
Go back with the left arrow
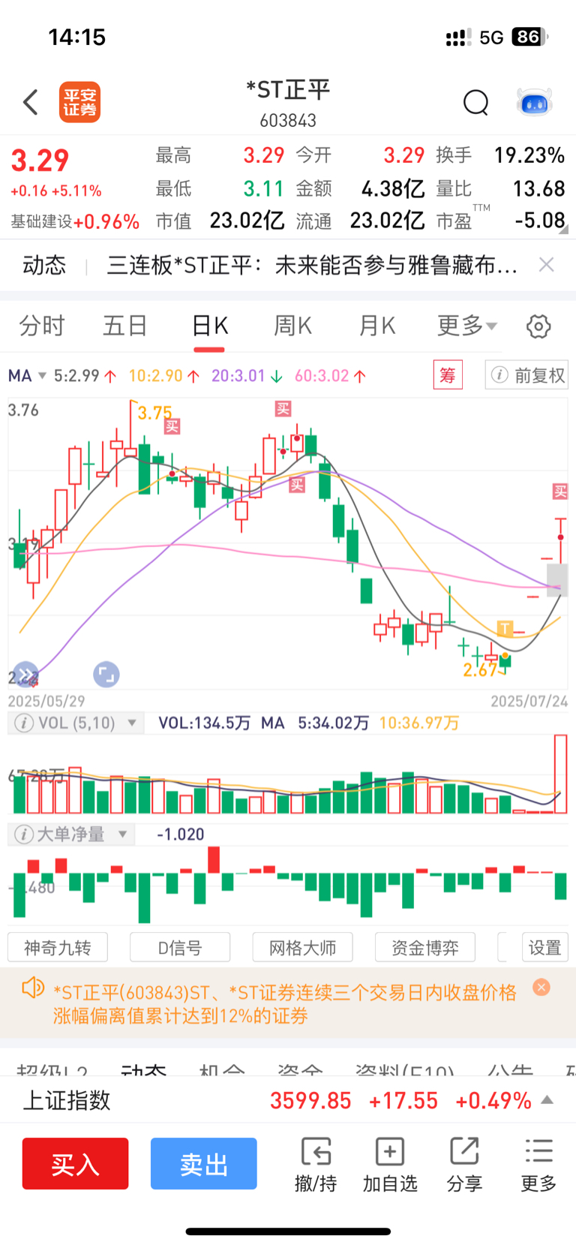[x=31, y=102]
